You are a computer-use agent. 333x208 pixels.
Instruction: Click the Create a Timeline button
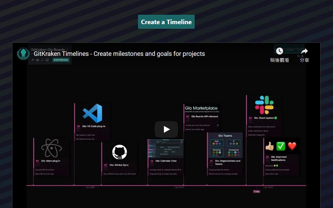point(166,22)
